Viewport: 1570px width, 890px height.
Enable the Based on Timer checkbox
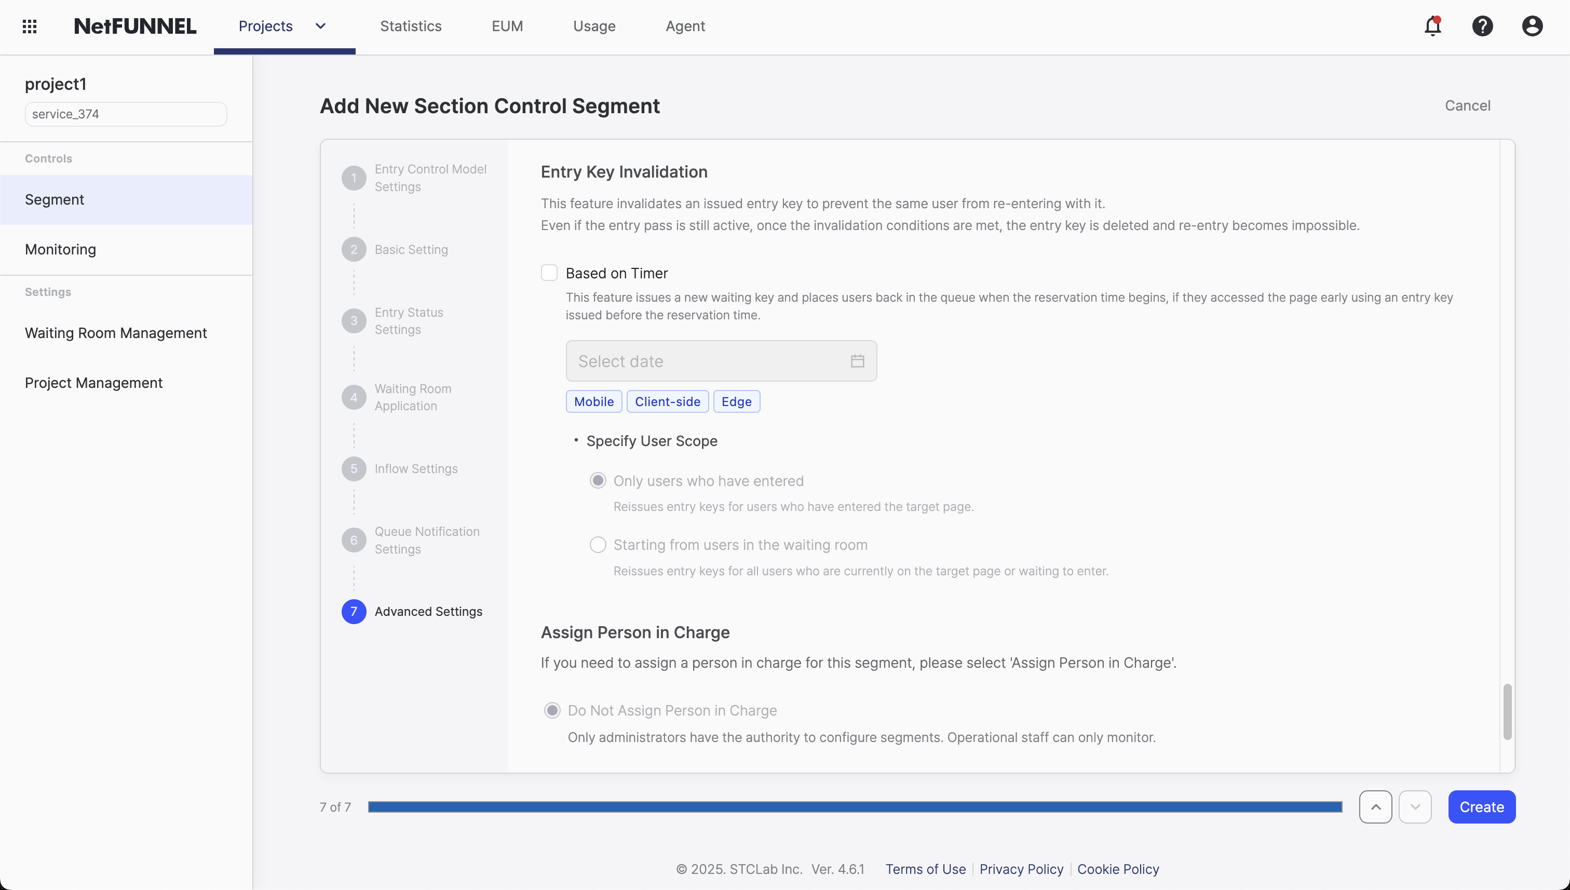tap(549, 273)
